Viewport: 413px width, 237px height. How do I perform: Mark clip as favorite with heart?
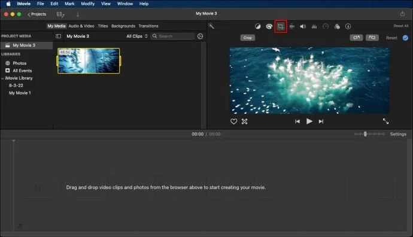pyautogui.click(x=233, y=121)
